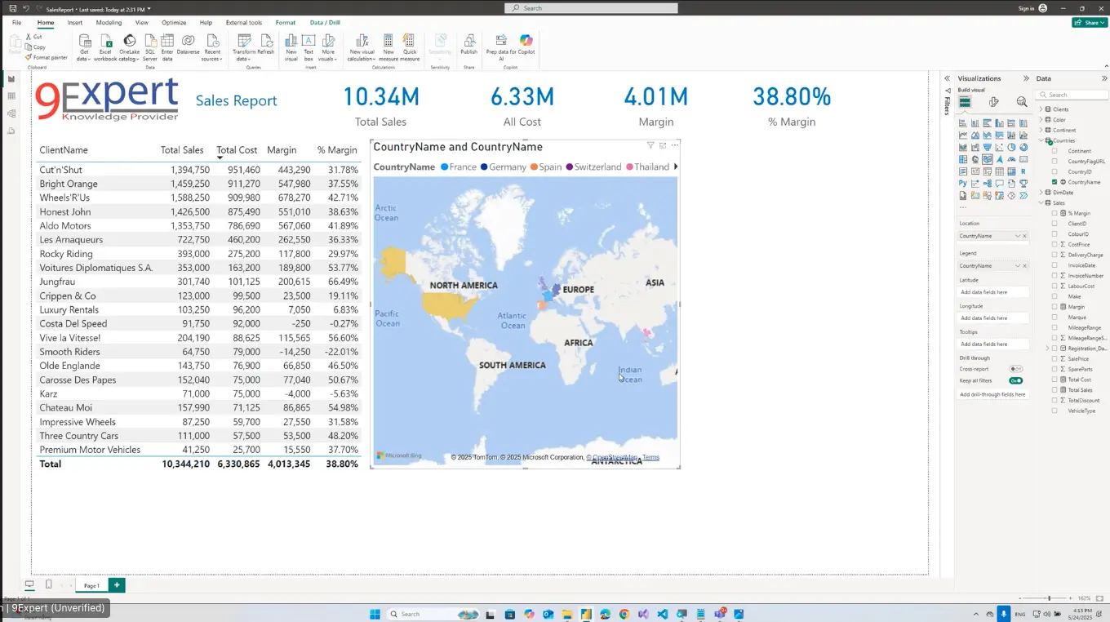Image resolution: width=1110 pixels, height=622 pixels.
Task: Check the CountryID field
Action: coord(1054,171)
